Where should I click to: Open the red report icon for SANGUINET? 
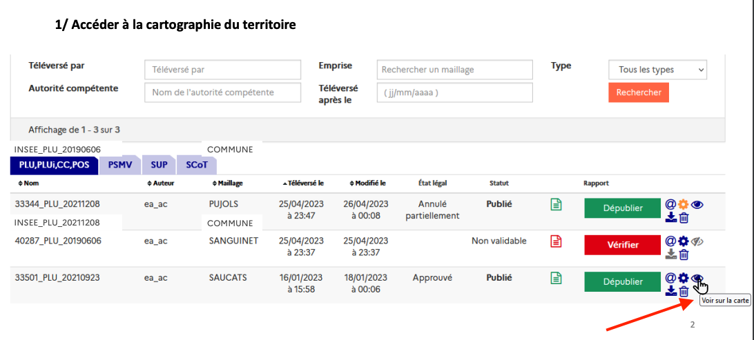point(556,241)
